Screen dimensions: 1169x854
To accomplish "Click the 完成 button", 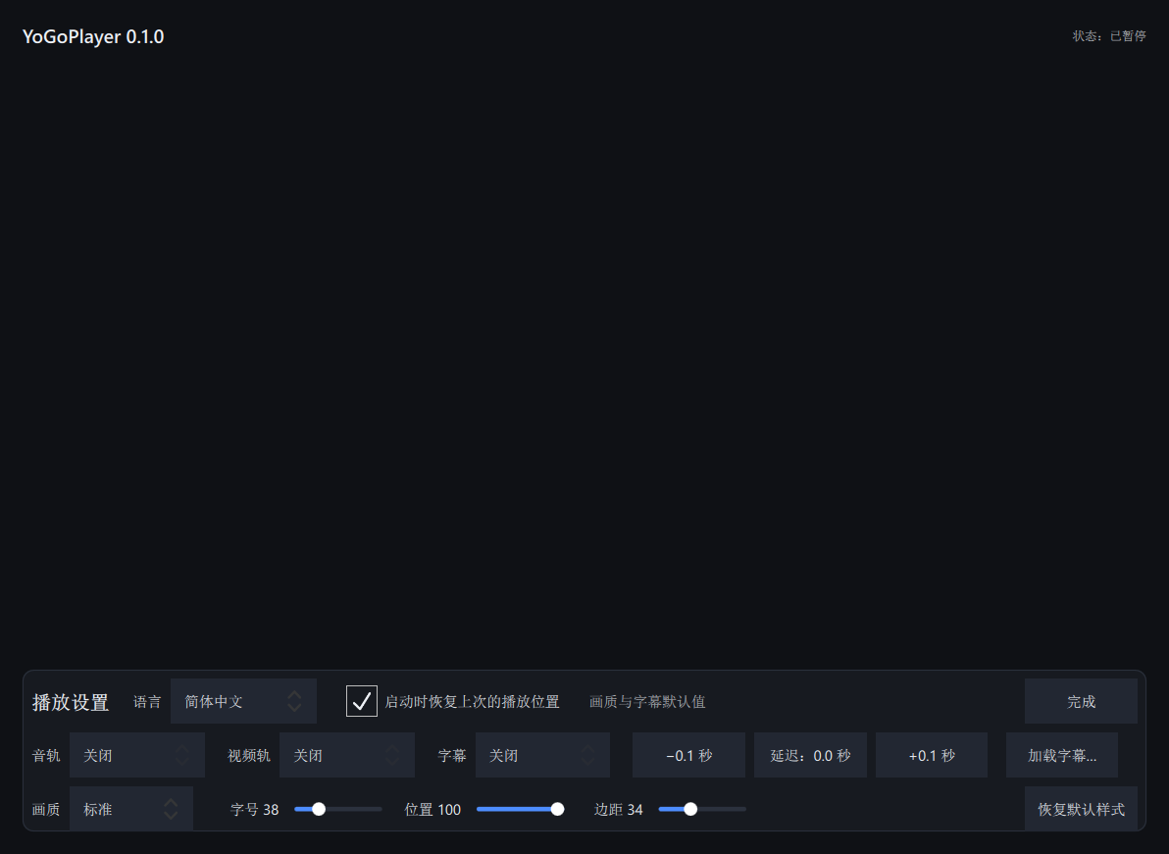I will (x=1081, y=701).
